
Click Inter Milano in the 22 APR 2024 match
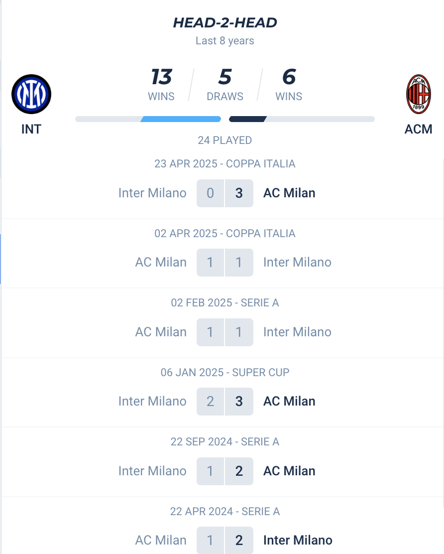[x=298, y=540]
